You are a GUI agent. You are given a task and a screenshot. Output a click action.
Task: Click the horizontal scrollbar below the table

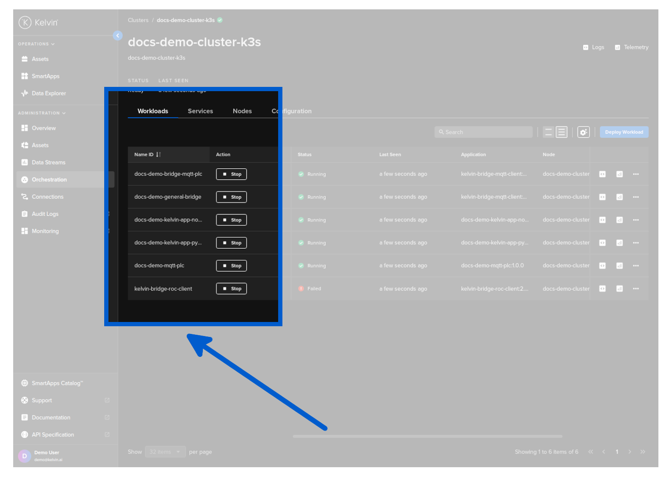coord(427,436)
